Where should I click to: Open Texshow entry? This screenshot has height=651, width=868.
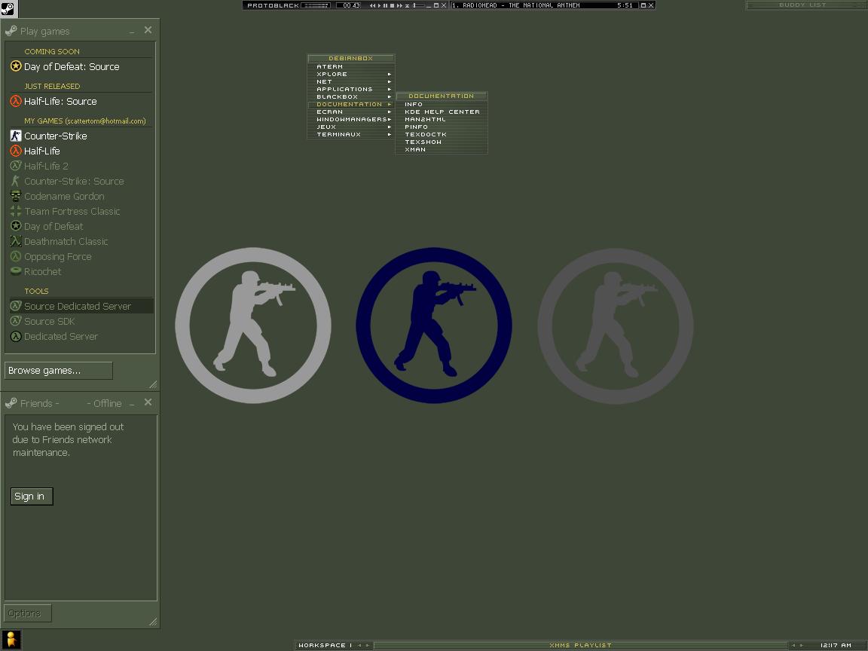coord(442,142)
